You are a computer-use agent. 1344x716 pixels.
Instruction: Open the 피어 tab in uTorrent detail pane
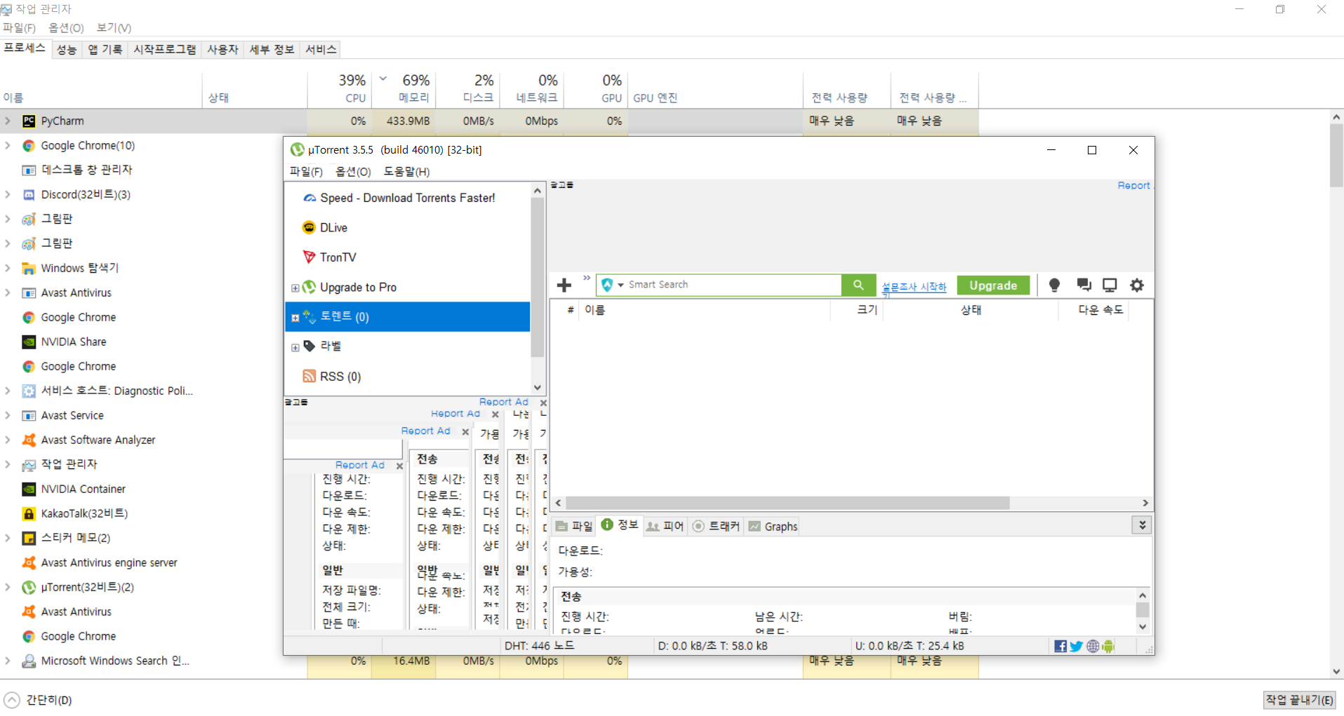[x=665, y=526]
